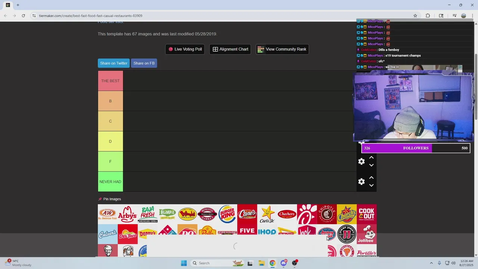Go back in the browser
478x269 pixels.
pyautogui.click(x=5, y=16)
